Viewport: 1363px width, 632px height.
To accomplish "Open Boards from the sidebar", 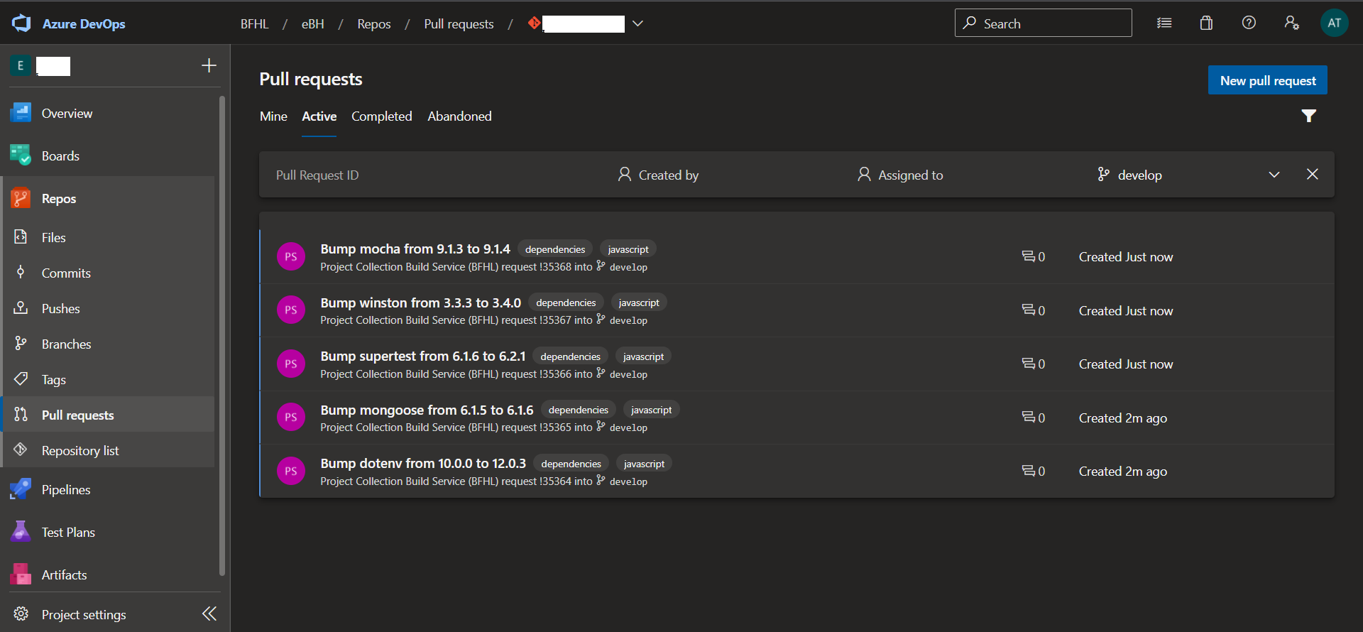I will pyautogui.click(x=60, y=156).
